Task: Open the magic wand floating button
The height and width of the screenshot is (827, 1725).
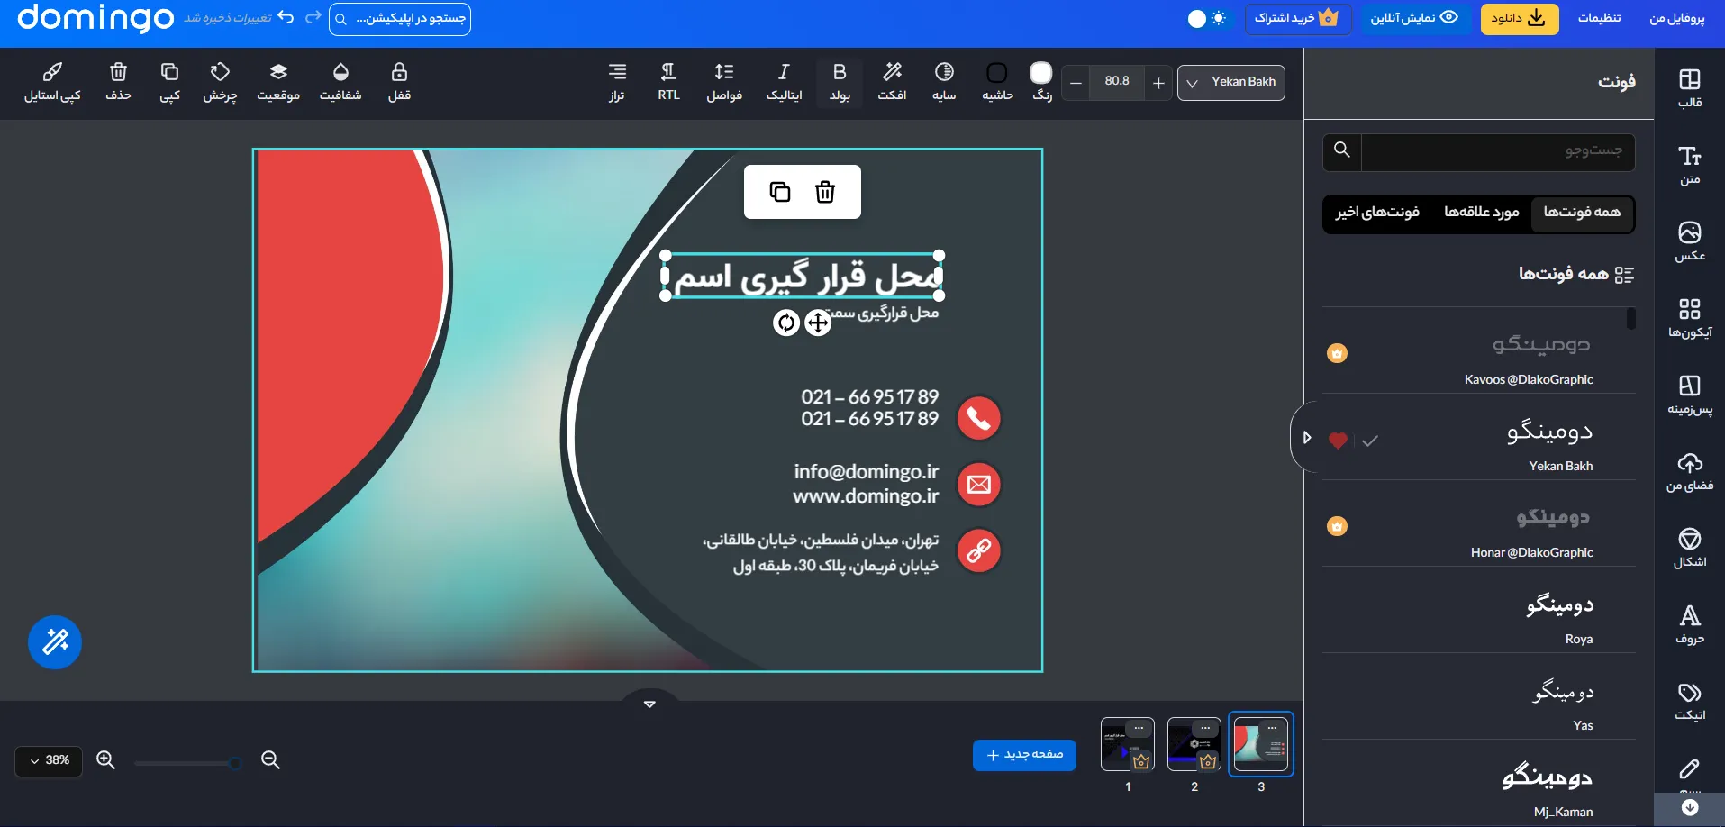Action: 55,642
